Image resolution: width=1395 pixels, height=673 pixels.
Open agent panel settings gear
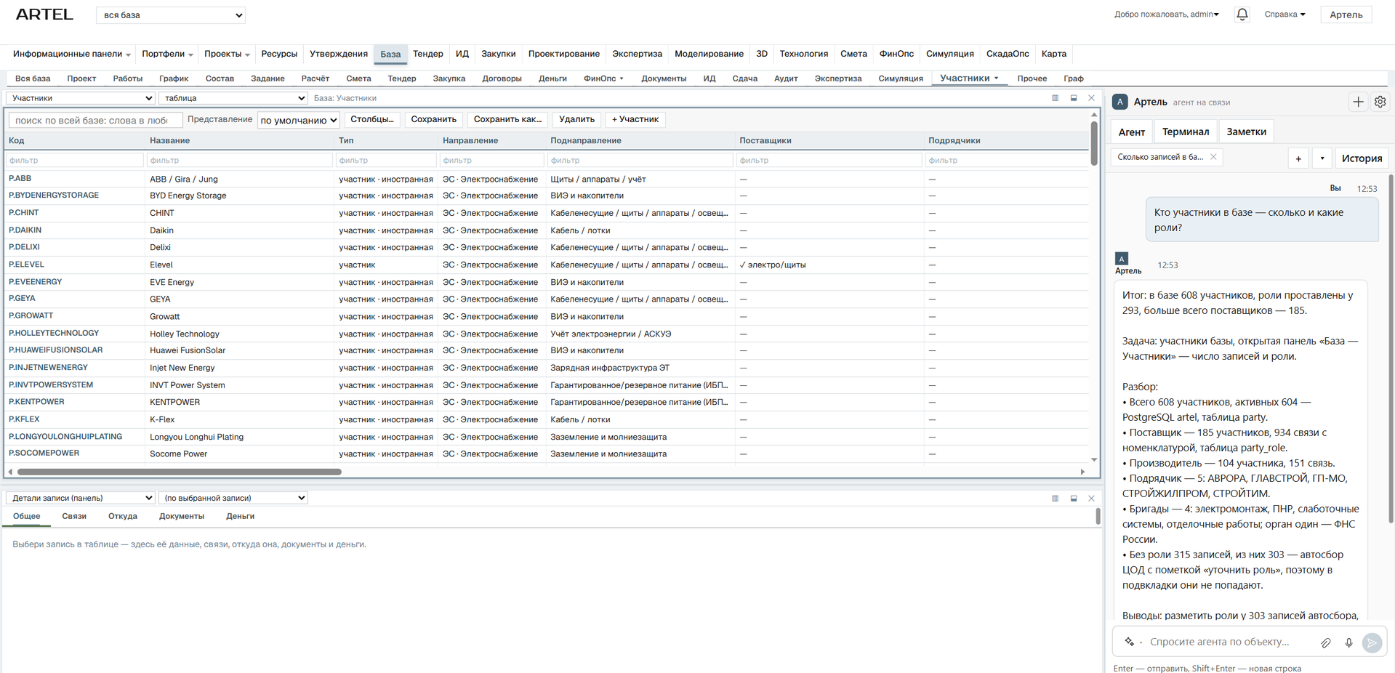1380,102
